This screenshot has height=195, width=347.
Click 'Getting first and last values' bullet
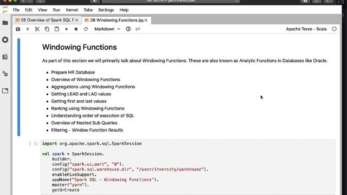(79, 101)
